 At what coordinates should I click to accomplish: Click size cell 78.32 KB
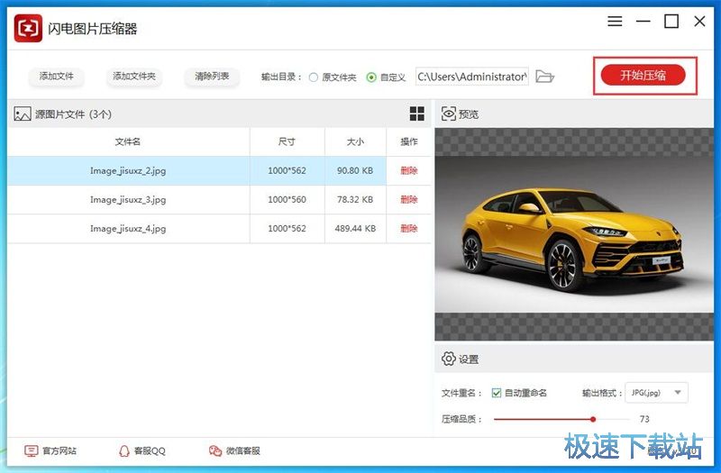[x=355, y=199]
